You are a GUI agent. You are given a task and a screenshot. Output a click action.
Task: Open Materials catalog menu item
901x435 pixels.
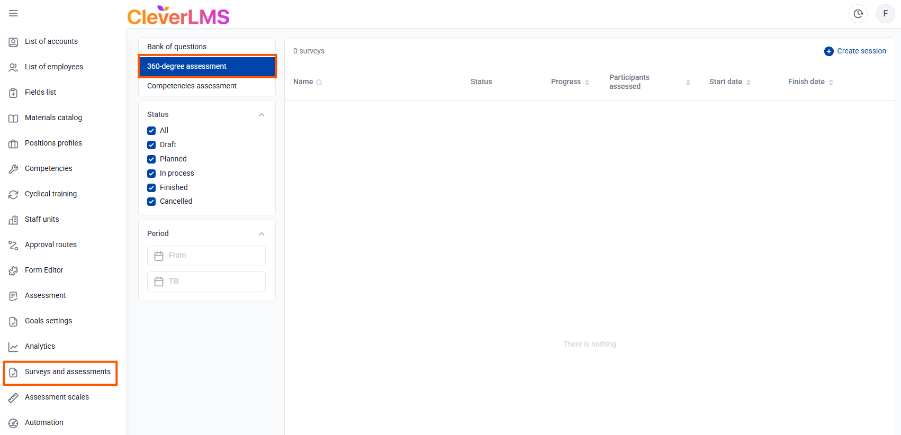pyautogui.click(x=53, y=117)
